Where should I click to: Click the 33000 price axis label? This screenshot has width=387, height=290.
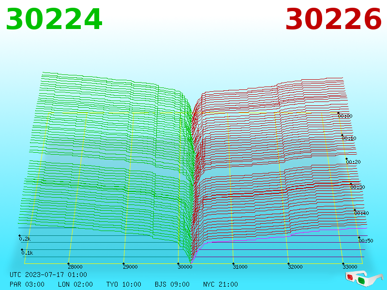pos(350,267)
